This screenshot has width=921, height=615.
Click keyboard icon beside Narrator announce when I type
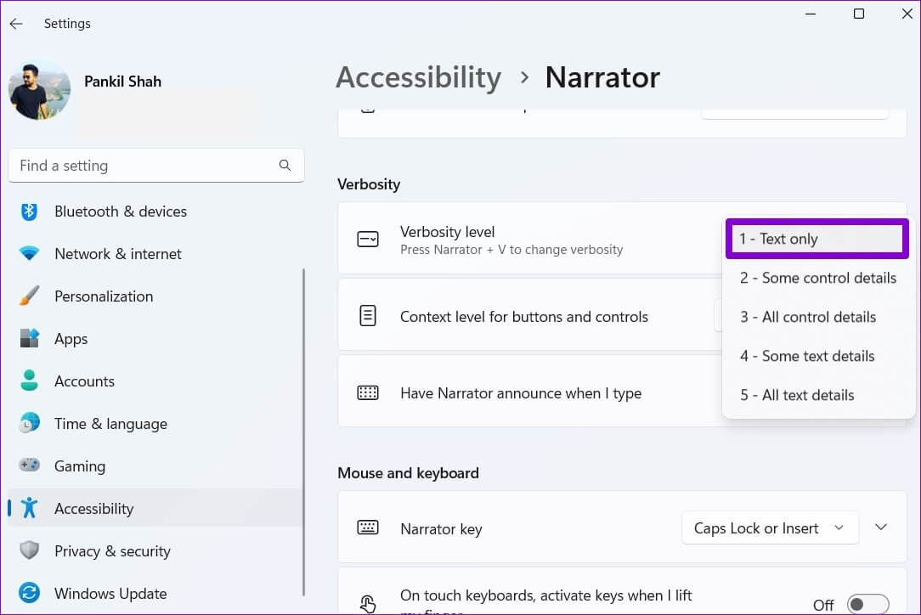pyautogui.click(x=368, y=393)
